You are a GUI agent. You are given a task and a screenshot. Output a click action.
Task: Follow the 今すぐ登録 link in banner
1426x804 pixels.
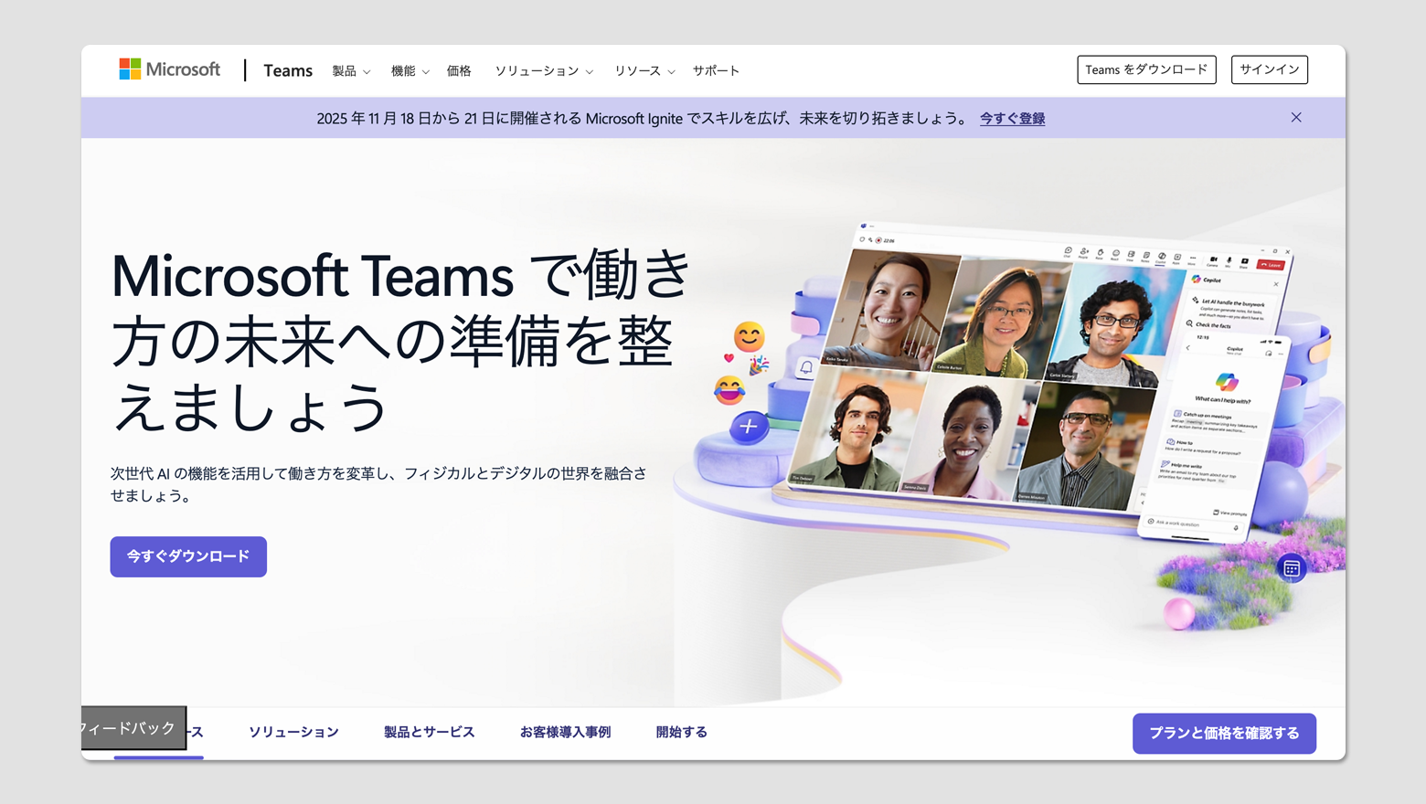pyautogui.click(x=1012, y=119)
